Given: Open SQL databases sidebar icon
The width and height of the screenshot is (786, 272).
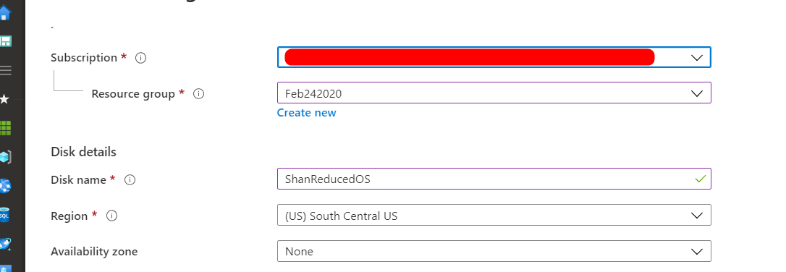Looking at the screenshot, I should pos(5,216).
